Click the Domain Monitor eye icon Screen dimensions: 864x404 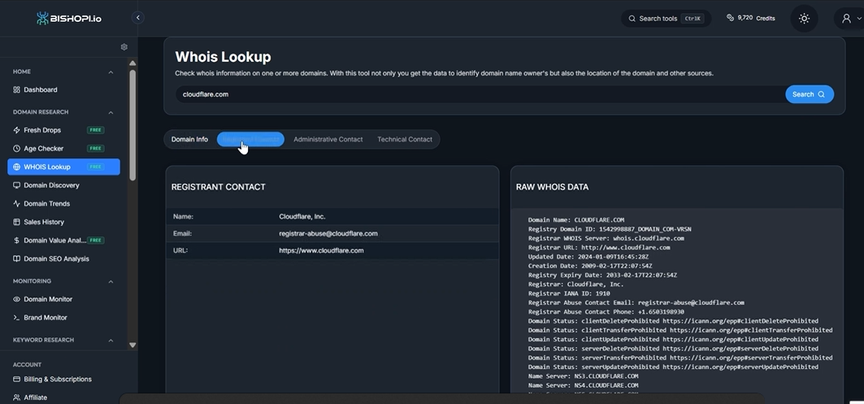coord(16,299)
